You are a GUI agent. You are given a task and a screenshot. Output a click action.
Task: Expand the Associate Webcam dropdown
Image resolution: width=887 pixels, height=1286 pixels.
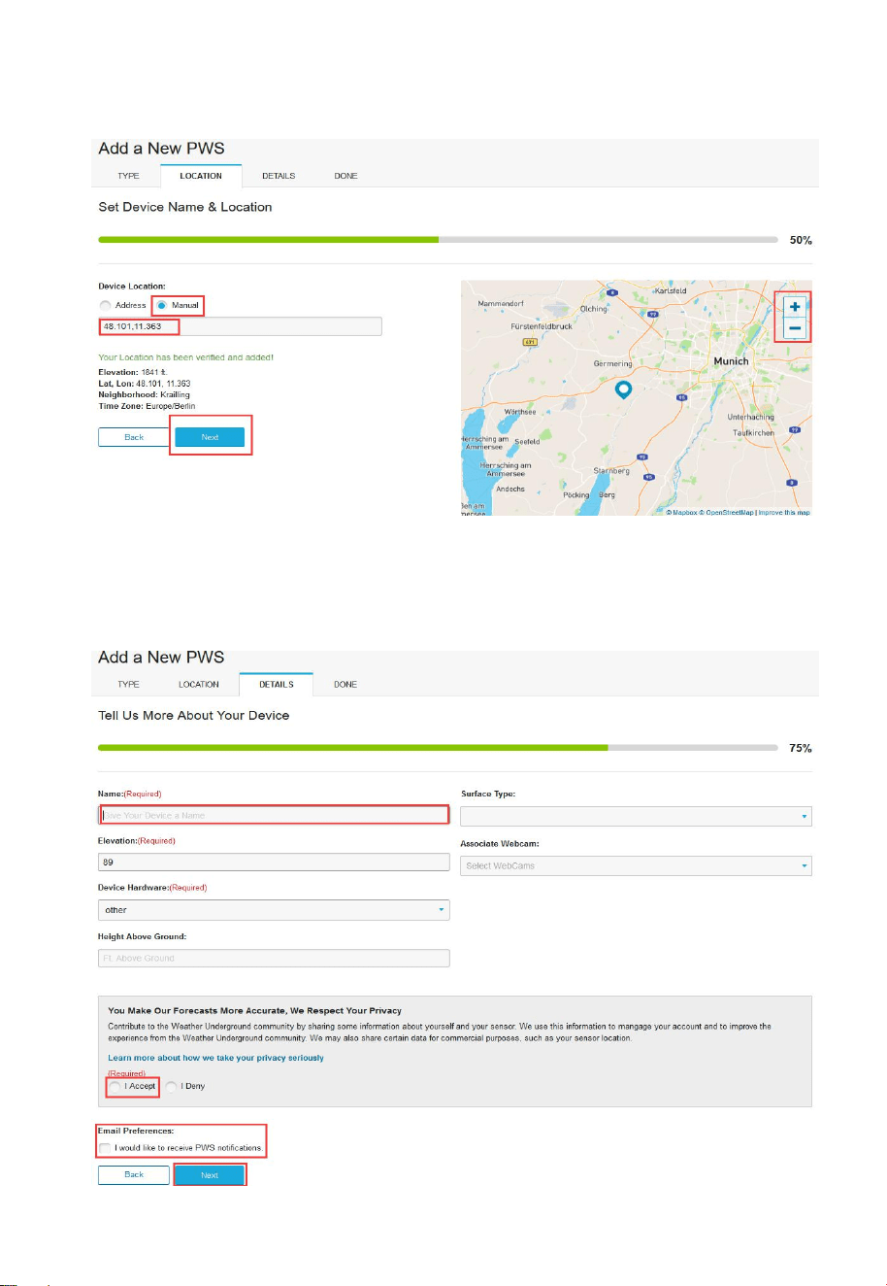tap(636, 865)
